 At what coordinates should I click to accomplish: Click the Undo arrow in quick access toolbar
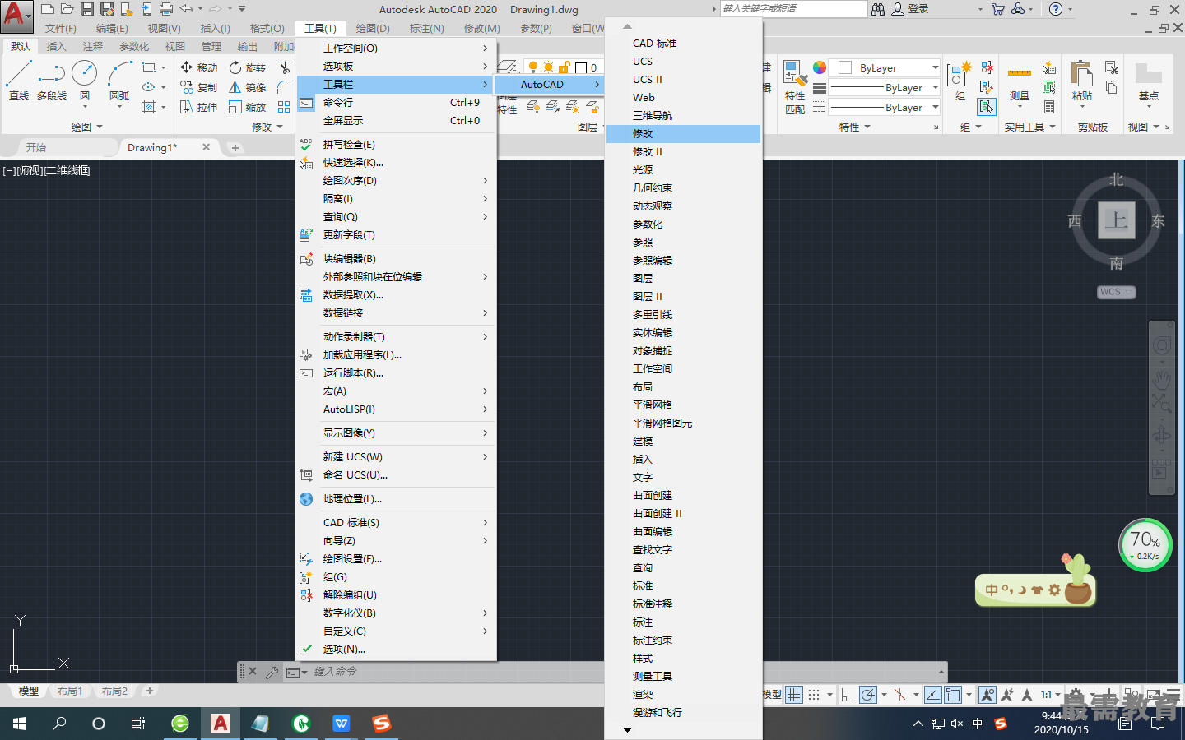click(x=186, y=9)
